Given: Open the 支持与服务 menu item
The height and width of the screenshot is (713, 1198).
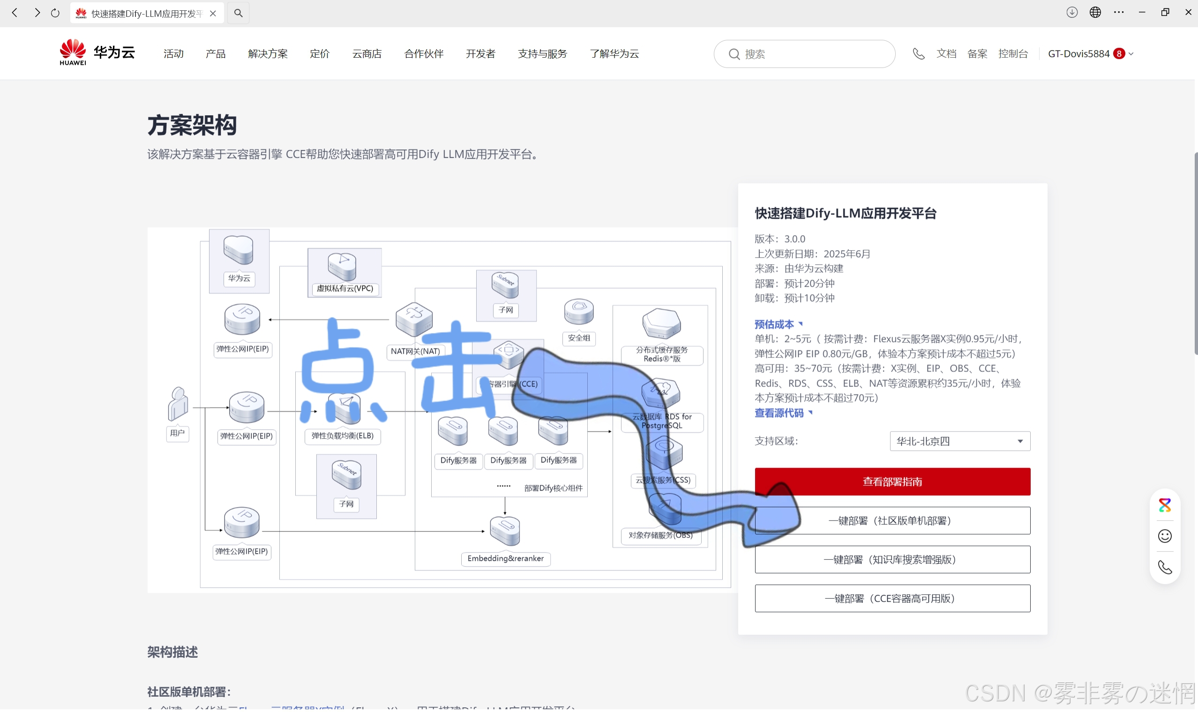Looking at the screenshot, I should pos(543,54).
